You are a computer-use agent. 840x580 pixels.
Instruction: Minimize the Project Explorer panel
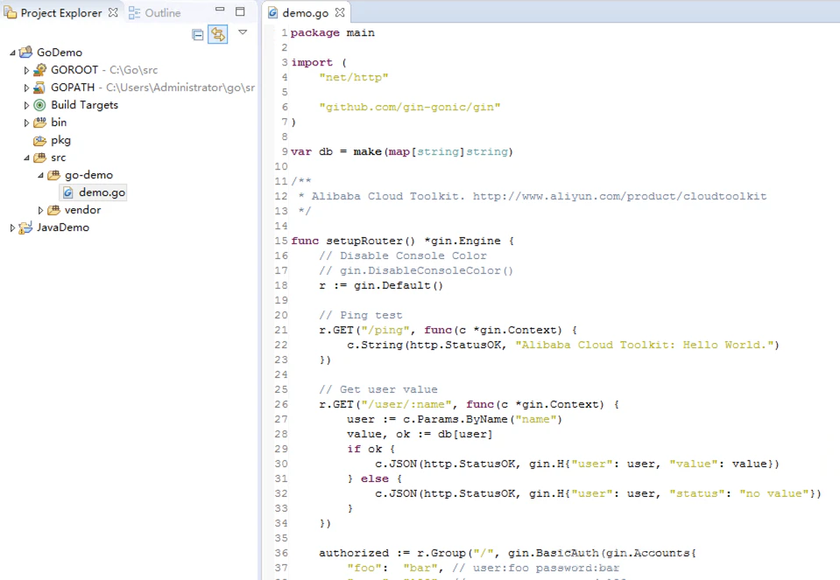coord(220,10)
